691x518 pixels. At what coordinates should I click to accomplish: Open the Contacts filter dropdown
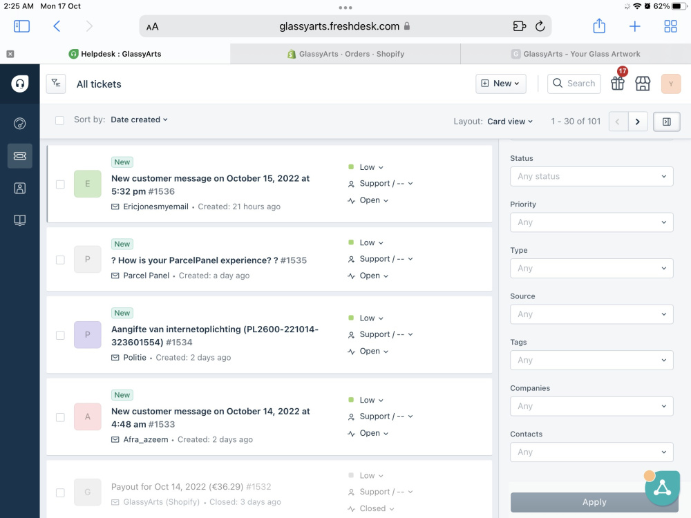(x=591, y=452)
